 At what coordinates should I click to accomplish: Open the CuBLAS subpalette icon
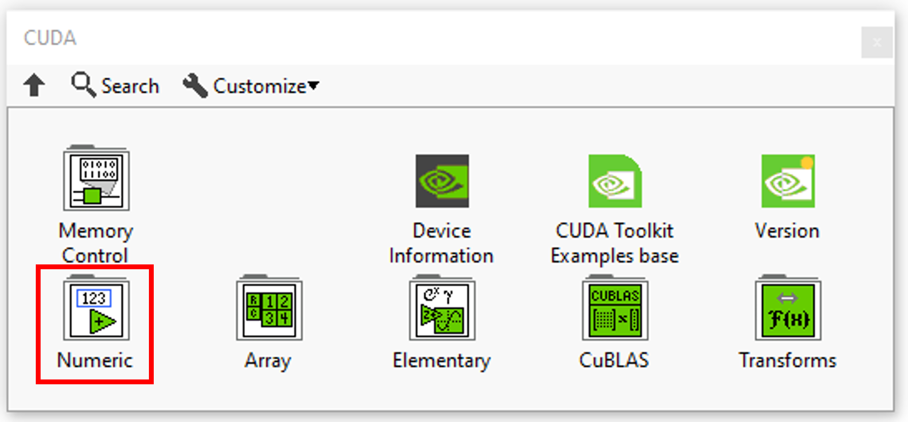click(x=615, y=310)
